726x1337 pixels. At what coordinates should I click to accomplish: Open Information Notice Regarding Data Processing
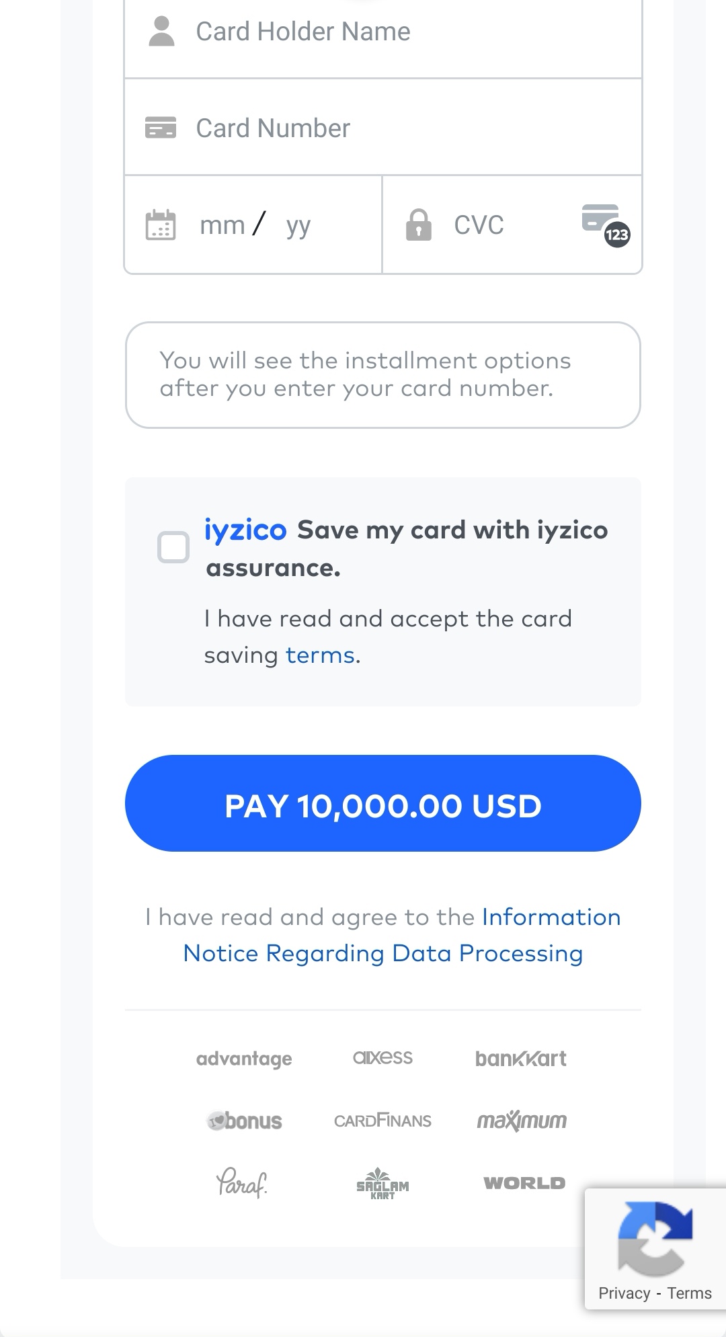[383, 953]
